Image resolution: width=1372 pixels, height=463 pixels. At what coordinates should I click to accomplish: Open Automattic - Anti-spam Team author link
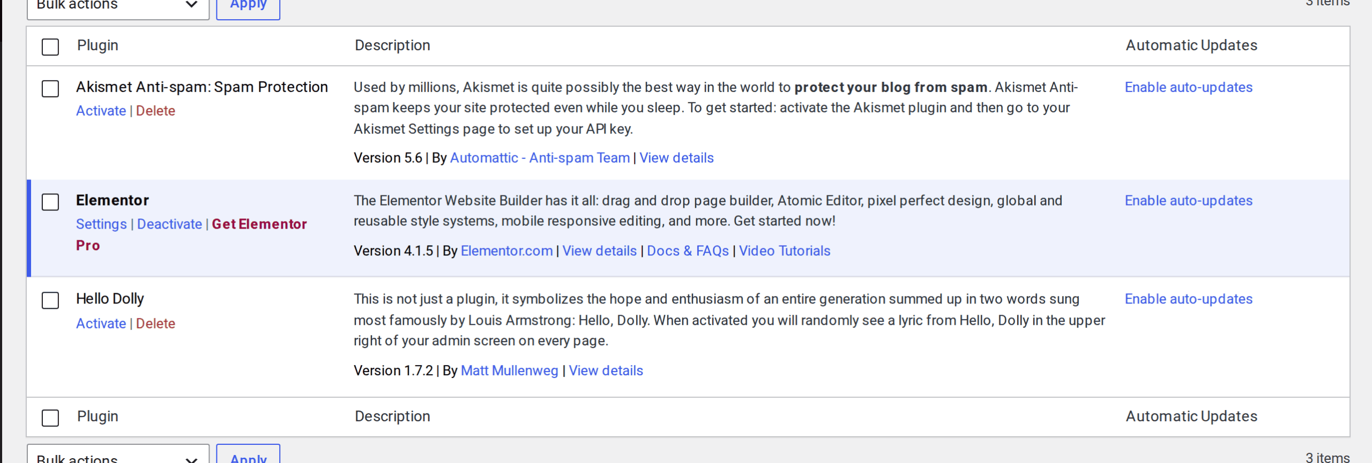[x=540, y=158]
